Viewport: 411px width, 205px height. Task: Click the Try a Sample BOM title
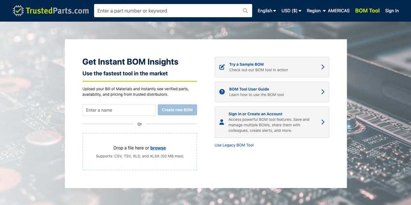point(246,64)
